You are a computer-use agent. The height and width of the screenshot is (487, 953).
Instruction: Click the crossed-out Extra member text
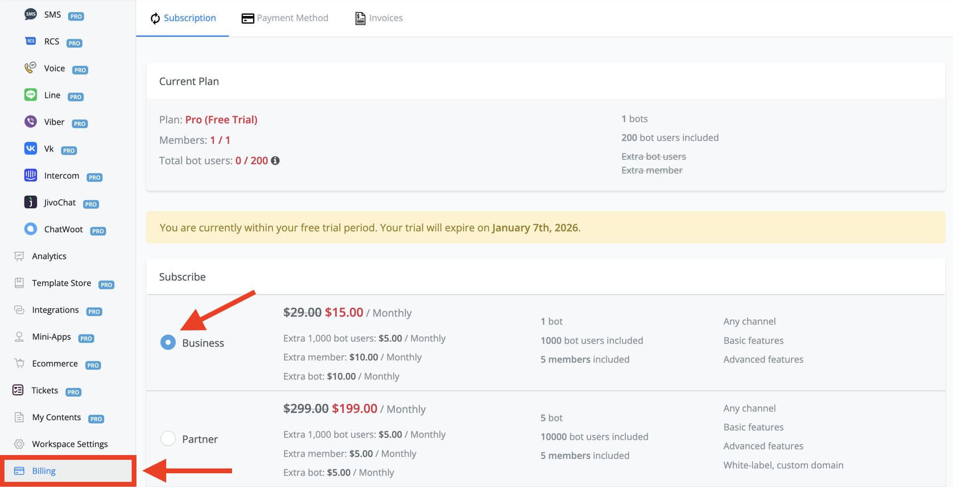pyautogui.click(x=652, y=170)
